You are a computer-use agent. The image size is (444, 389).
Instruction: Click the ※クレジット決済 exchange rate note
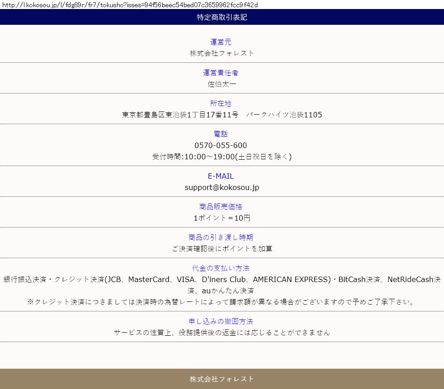pos(220,302)
